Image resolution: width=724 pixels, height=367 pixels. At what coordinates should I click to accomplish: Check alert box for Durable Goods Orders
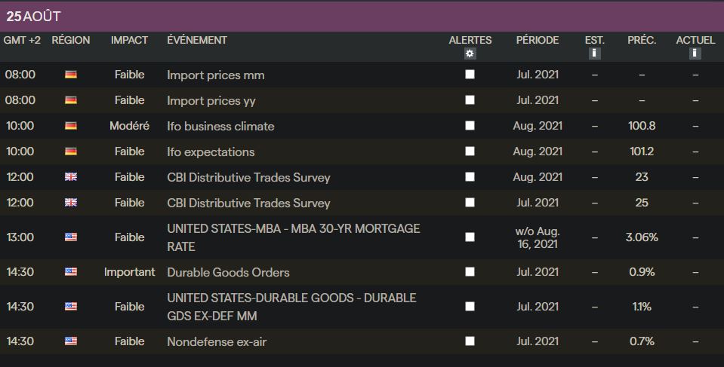point(470,272)
